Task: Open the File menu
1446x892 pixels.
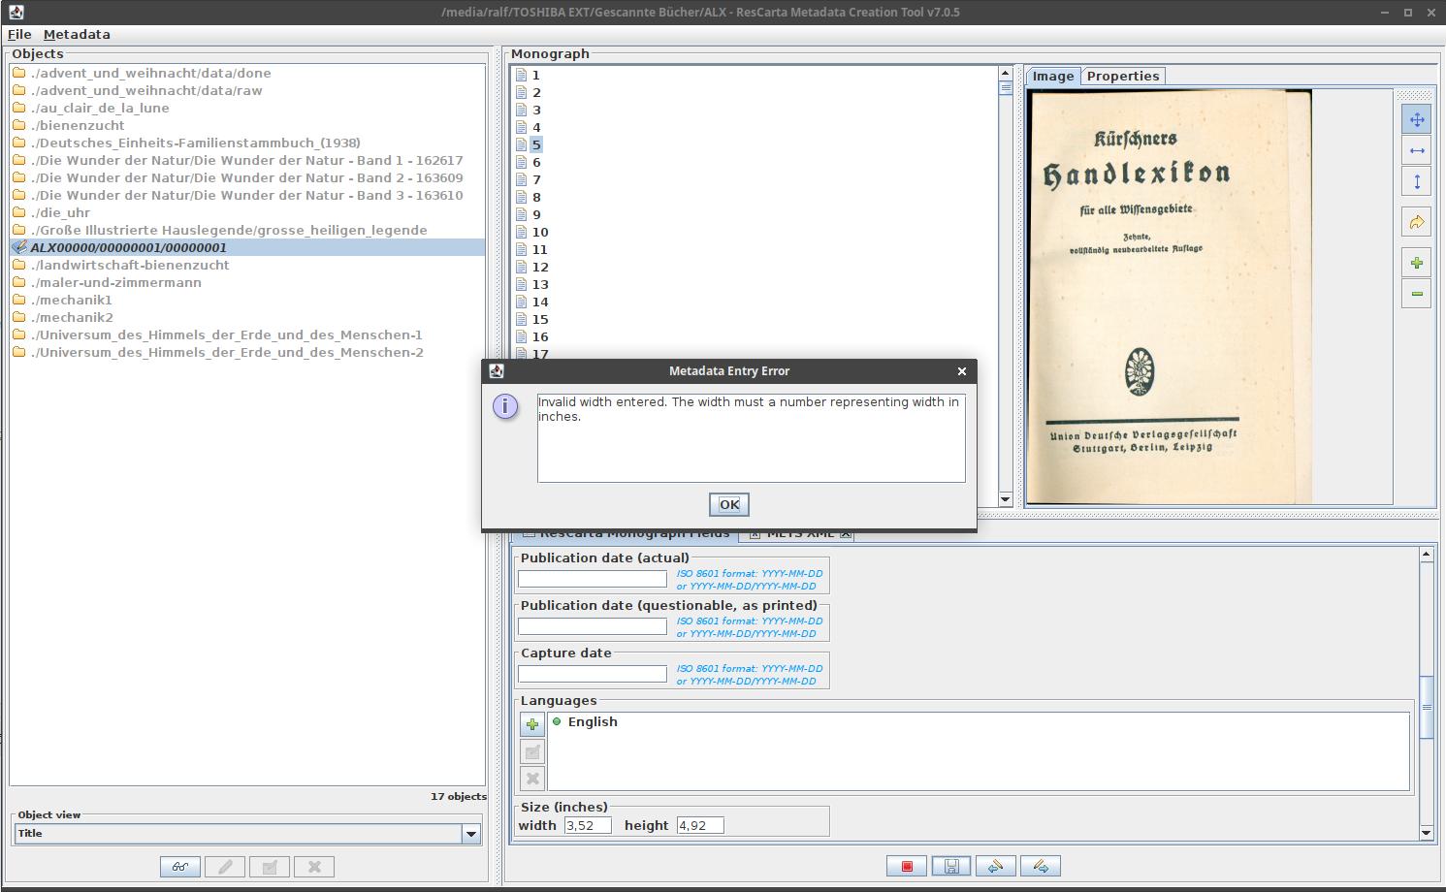Action: pos(19,34)
